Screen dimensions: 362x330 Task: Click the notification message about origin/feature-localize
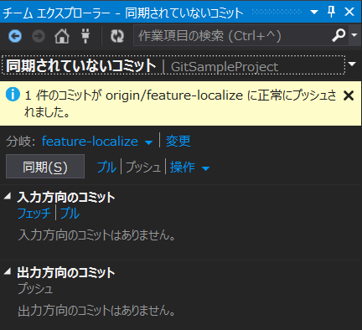(x=180, y=104)
